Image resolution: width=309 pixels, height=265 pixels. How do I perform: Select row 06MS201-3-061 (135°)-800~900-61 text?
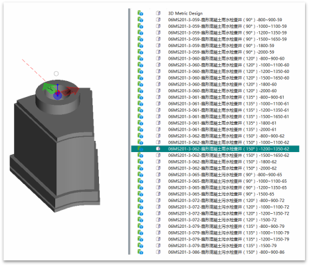pos(226,97)
